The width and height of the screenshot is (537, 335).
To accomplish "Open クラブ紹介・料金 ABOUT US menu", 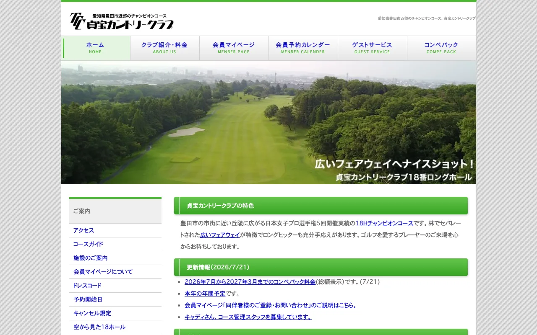I will pyautogui.click(x=164, y=48).
